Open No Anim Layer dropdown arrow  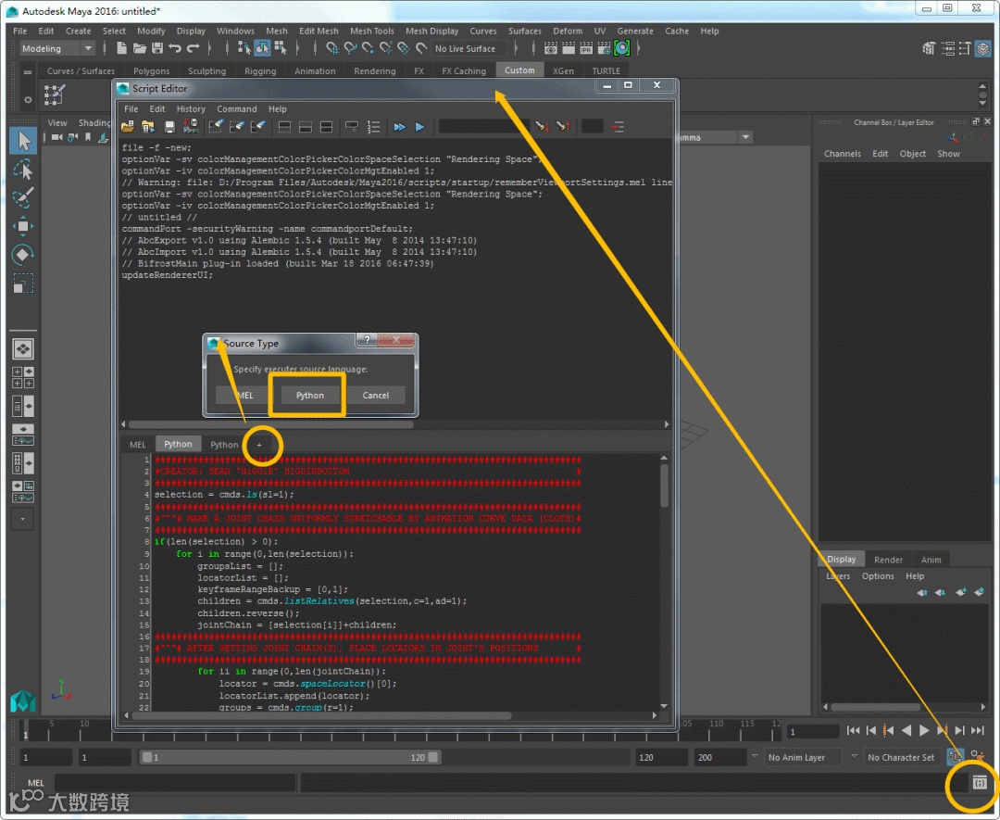tap(756, 756)
